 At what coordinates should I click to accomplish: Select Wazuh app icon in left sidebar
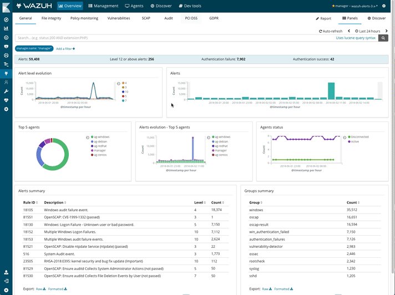[x=6, y=73]
